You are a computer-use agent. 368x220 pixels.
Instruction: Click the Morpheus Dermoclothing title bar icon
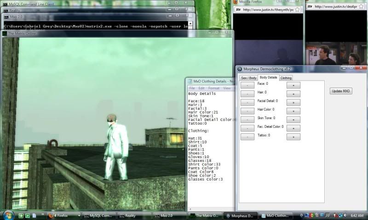[x=240, y=69]
